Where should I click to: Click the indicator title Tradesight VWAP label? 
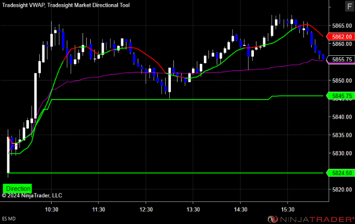pyautogui.click(x=23, y=5)
